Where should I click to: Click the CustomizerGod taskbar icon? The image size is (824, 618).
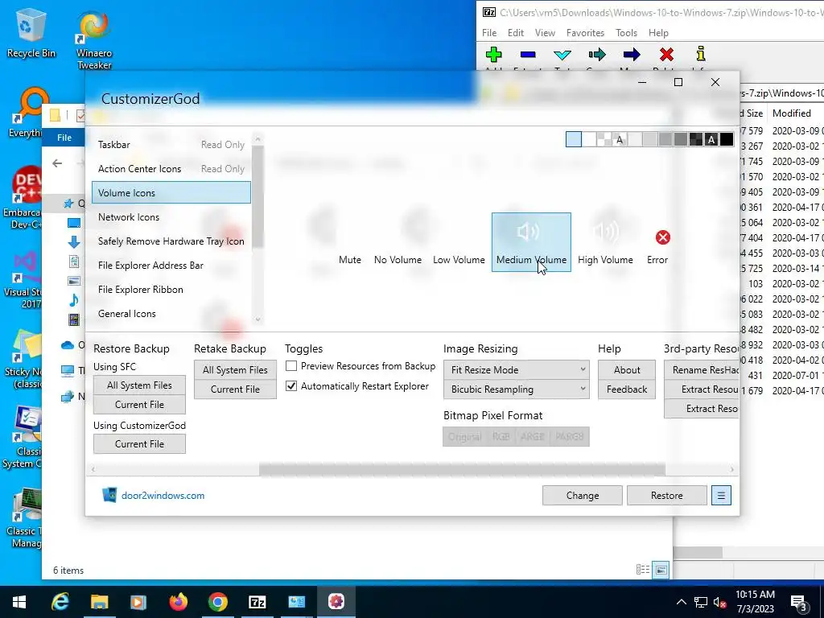pos(336,602)
